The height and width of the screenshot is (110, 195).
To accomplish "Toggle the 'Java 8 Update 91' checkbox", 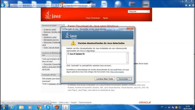I will click(68, 54).
